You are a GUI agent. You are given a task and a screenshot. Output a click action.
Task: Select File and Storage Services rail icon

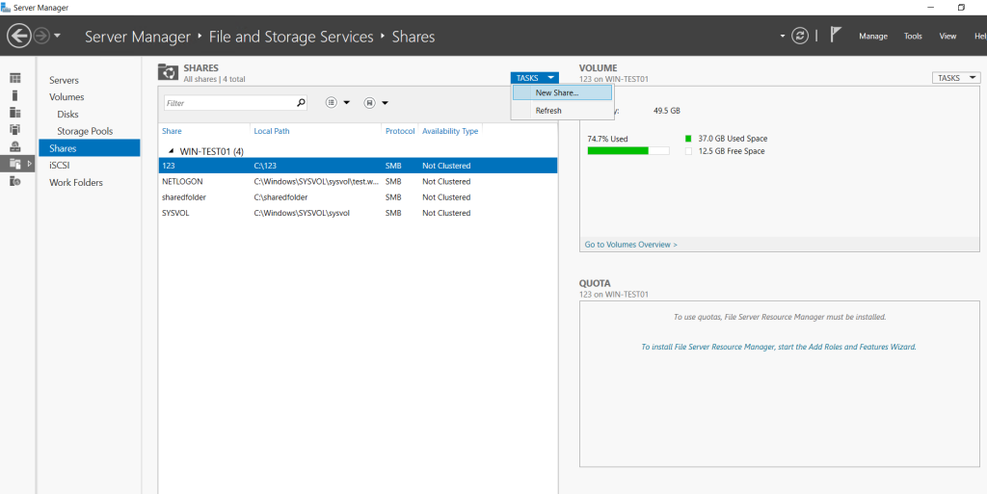(15, 164)
